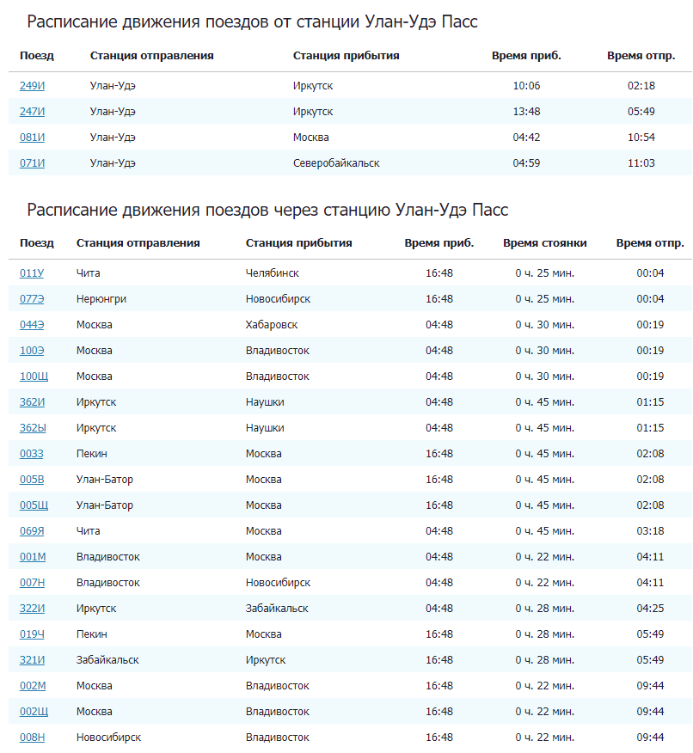Image resolution: width=693 pixels, height=753 pixels.
Task: Open train 001М Владивосток–Москва
Action: click(x=33, y=557)
